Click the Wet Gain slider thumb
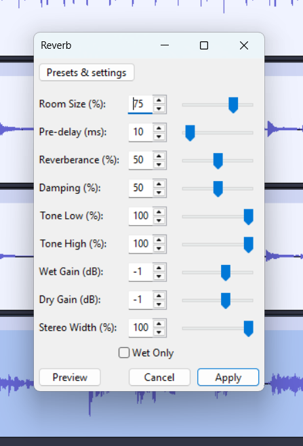Viewport: 303px width, 446px height. click(x=226, y=272)
